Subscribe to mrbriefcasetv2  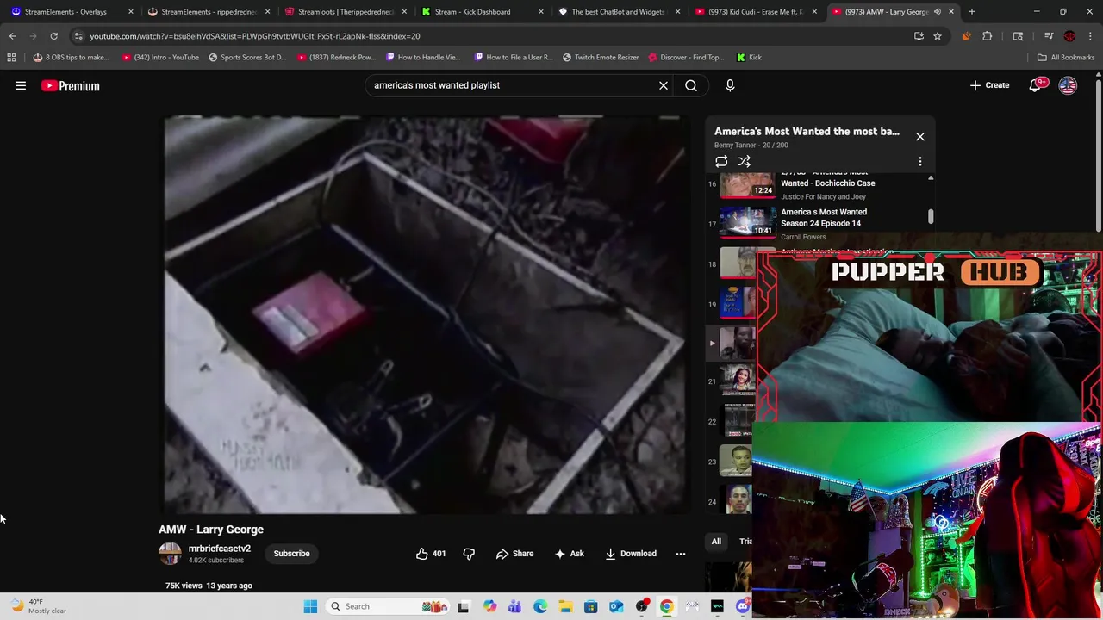[x=291, y=554]
